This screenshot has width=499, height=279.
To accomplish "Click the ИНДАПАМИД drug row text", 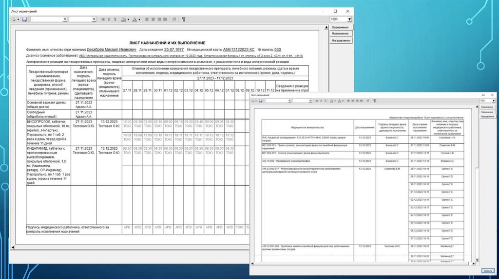I will 48,166.
